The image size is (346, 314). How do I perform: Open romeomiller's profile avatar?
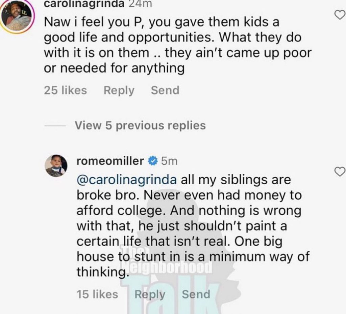(x=55, y=166)
